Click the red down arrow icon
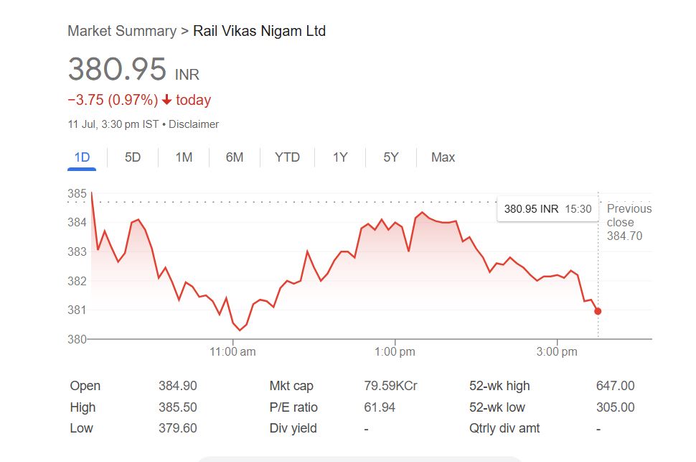Image resolution: width=696 pixels, height=462 pixels. pyautogui.click(x=166, y=100)
